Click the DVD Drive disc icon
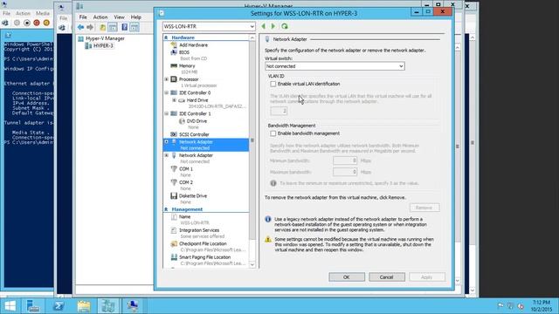Viewport: 559px width, 314px height. pos(182,121)
